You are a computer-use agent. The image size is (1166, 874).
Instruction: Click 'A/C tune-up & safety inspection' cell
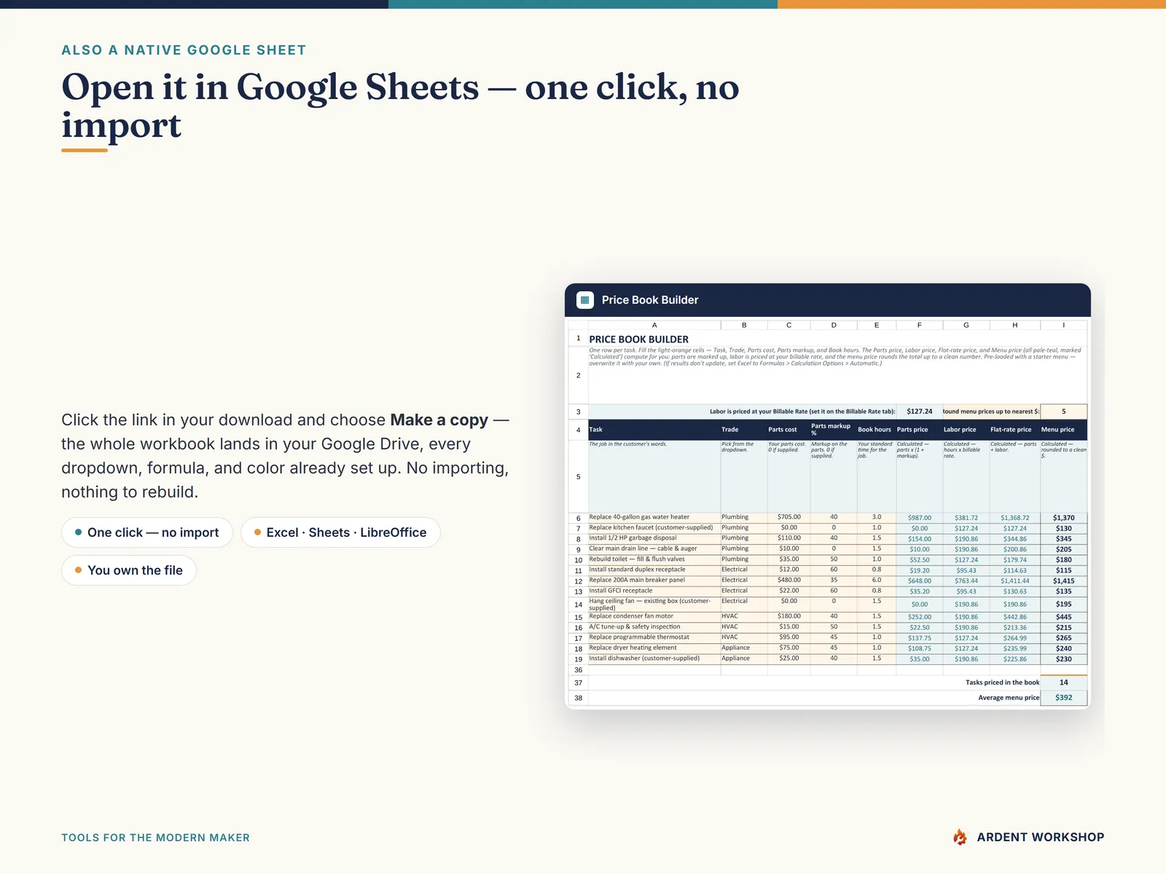654,627
